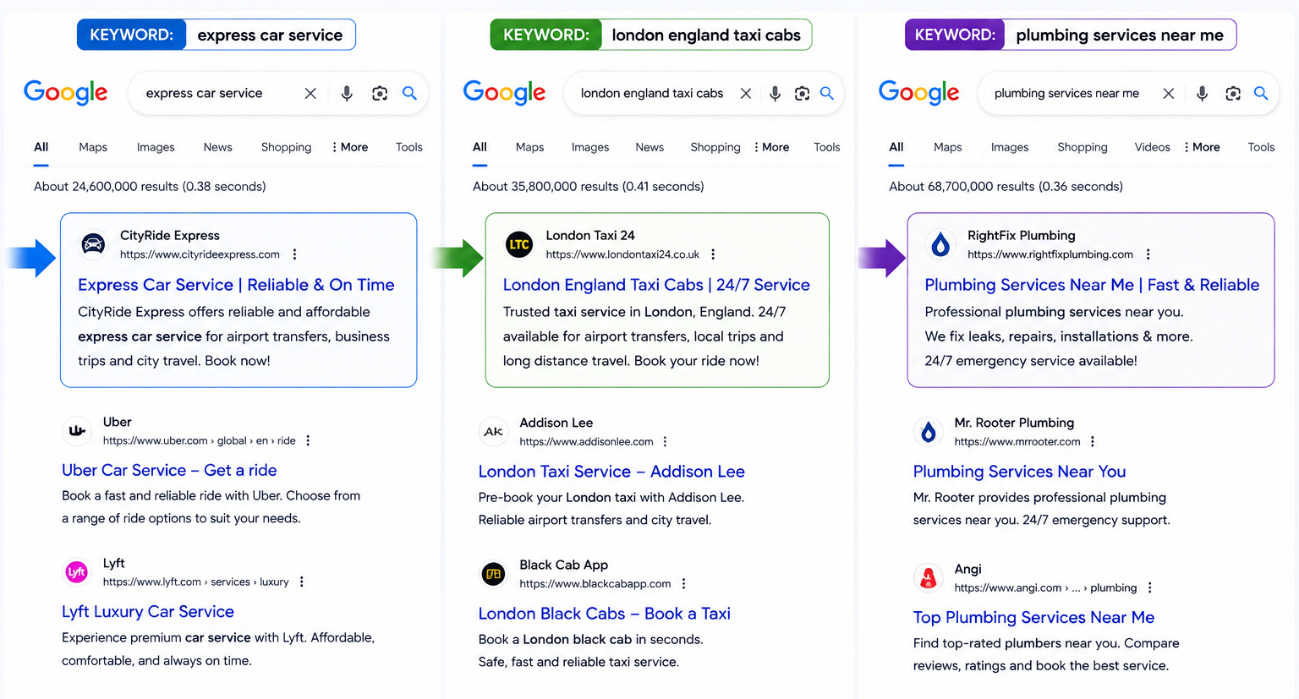The image size is (1299, 699).
Task: Clear the "london england taxi cabs" query
Action: [x=745, y=94]
